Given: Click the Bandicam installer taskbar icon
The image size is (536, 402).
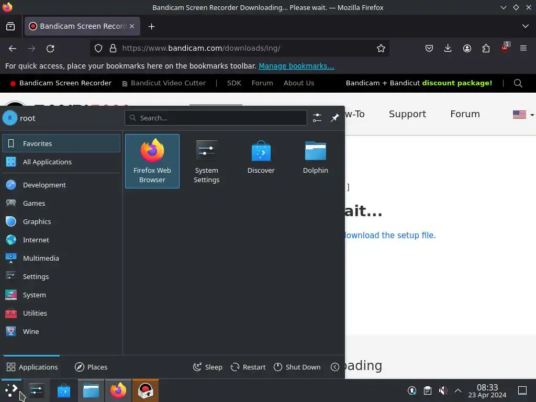Looking at the screenshot, I should (x=146, y=390).
